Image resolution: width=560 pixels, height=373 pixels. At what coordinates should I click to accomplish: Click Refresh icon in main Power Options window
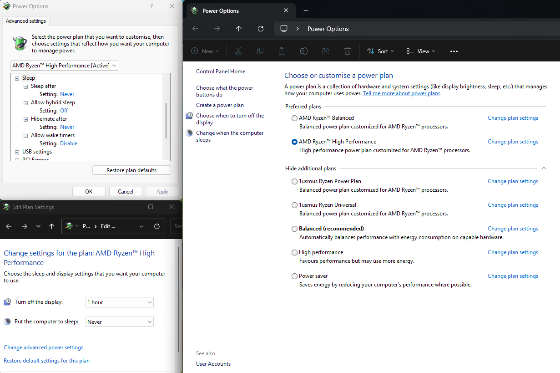[x=261, y=29]
